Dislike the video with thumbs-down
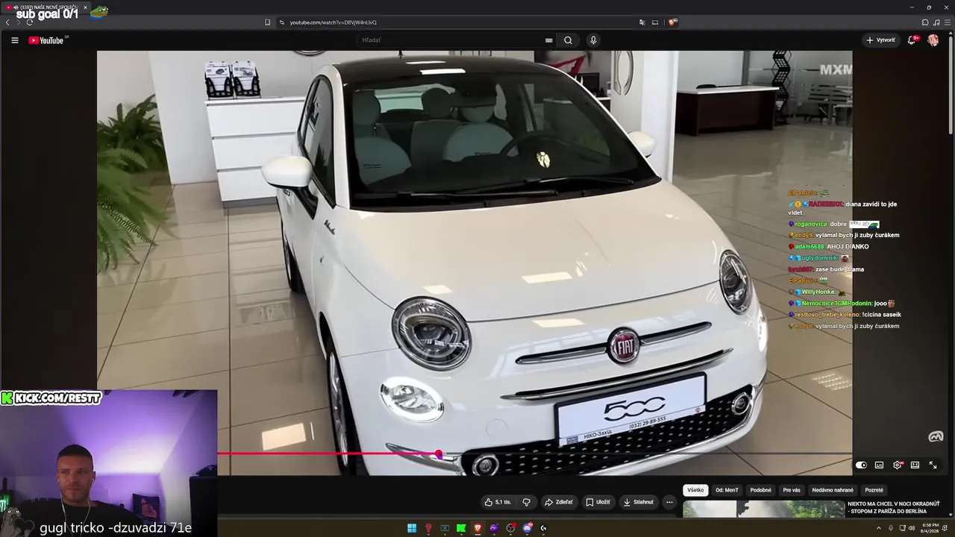955x537 pixels. click(526, 502)
